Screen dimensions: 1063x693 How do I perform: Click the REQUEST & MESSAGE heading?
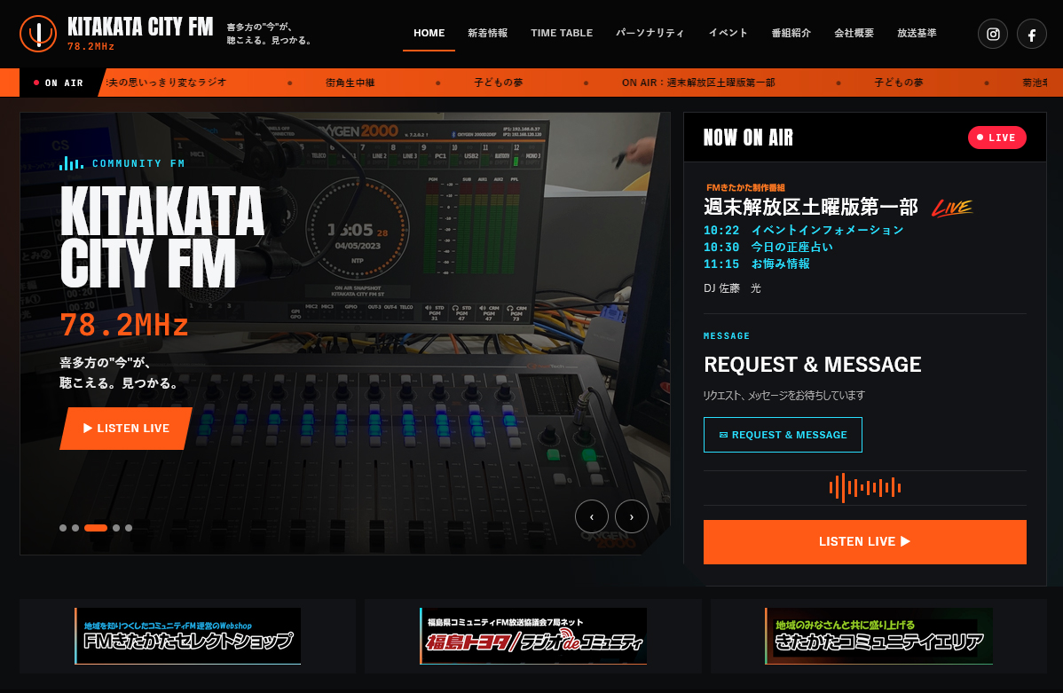coord(812,365)
